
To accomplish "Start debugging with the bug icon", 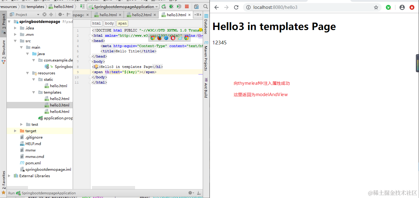I will pos(171,6).
